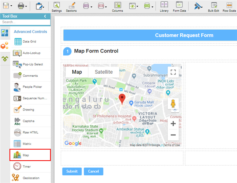The height and width of the screenshot is (183, 237).
Task: Collapse the Tool Box panel
Action: 45,16
